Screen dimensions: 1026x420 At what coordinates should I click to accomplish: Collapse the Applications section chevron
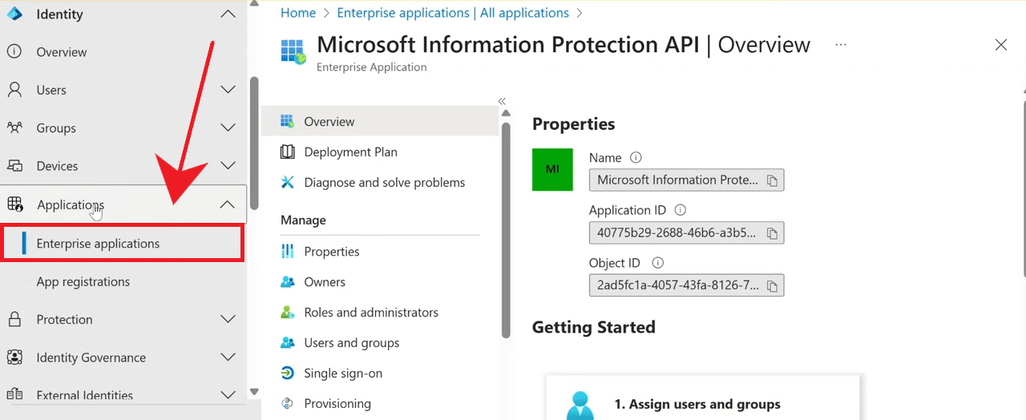tap(228, 205)
